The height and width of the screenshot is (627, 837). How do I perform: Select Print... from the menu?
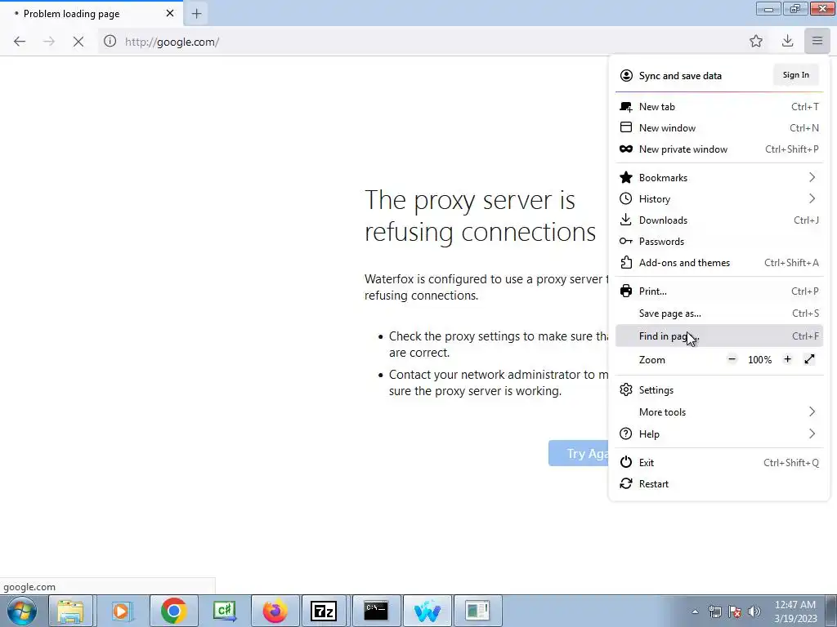coord(719,291)
